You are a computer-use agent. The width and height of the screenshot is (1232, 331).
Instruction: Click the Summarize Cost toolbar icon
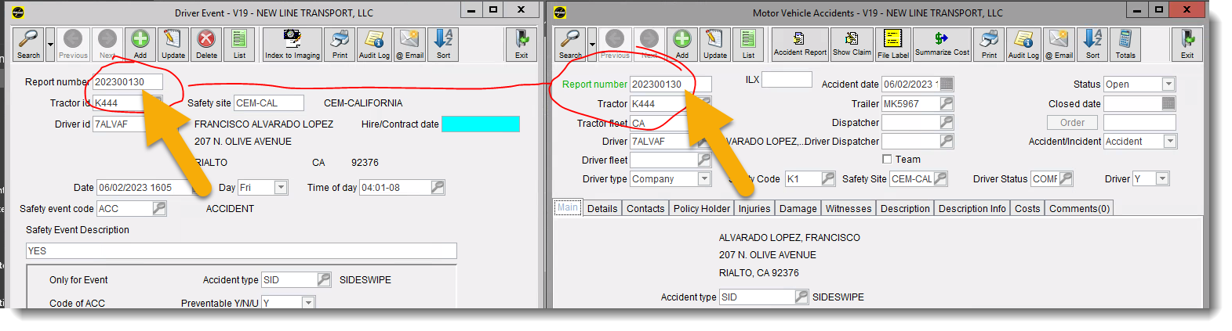[x=942, y=45]
